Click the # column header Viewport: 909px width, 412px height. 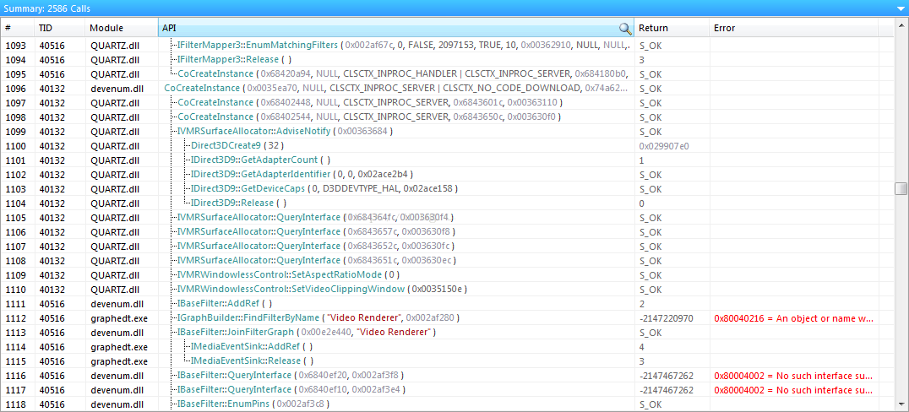[x=18, y=28]
